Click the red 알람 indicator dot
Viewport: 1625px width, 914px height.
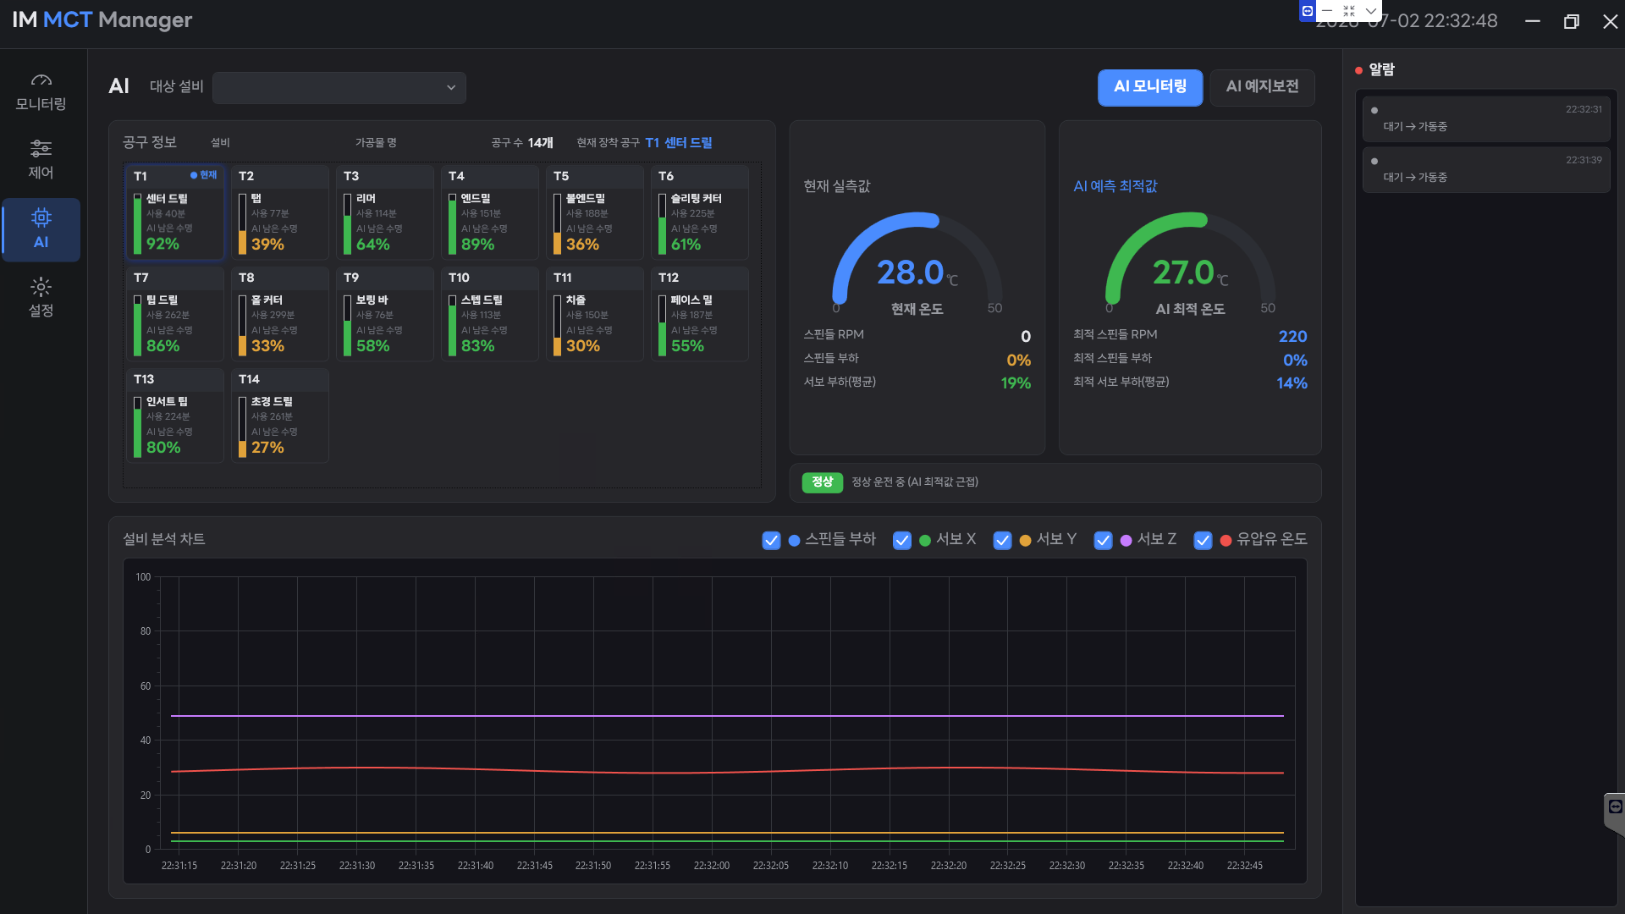pyautogui.click(x=1359, y=70)
